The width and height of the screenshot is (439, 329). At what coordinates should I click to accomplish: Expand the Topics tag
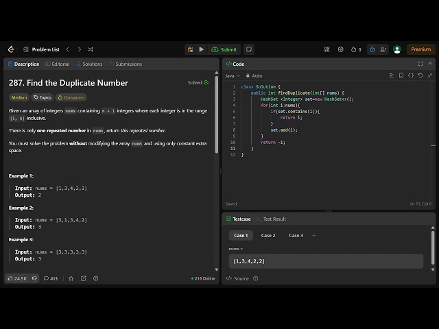click(x=43, y=97)
